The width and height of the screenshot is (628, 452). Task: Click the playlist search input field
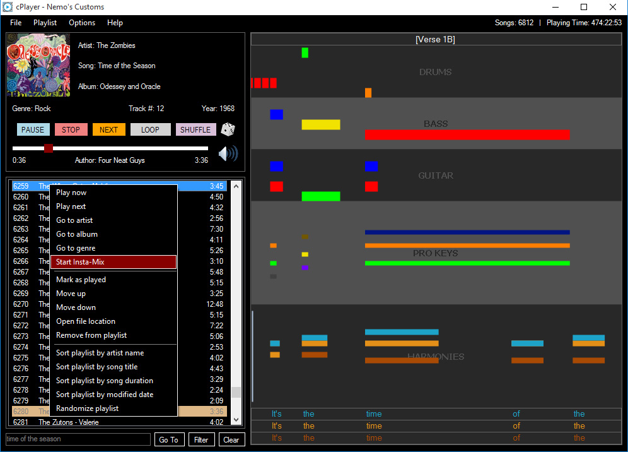pos(78,439)
